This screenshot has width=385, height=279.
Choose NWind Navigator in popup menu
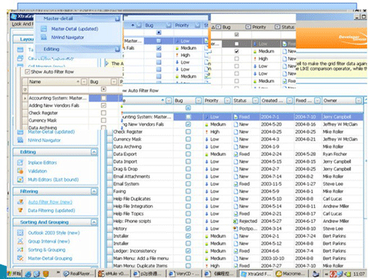click(68, 38)
